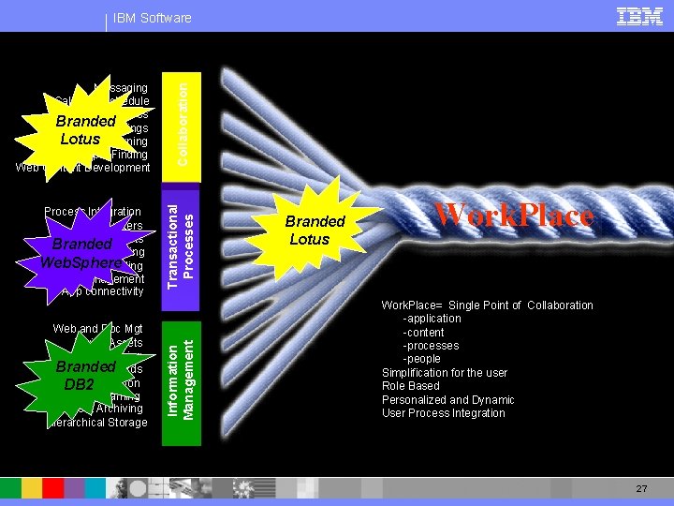Click 'App connectivity' list item
The height and width of the screenshot is (506, 674).
point(102,291)
